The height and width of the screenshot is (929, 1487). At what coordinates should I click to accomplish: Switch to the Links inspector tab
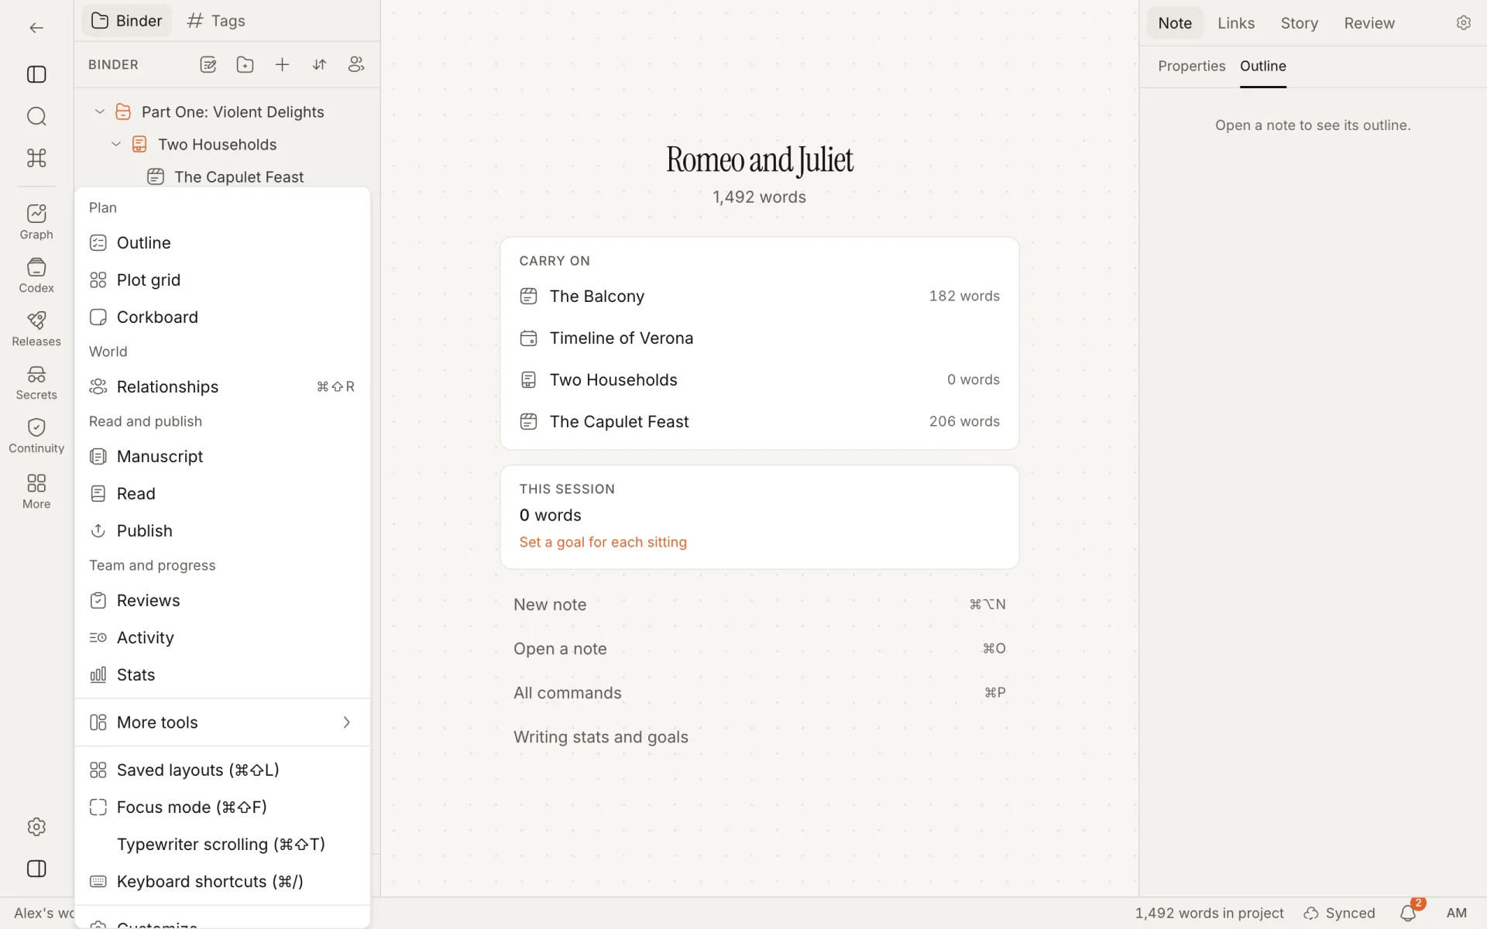[1235, 23]
